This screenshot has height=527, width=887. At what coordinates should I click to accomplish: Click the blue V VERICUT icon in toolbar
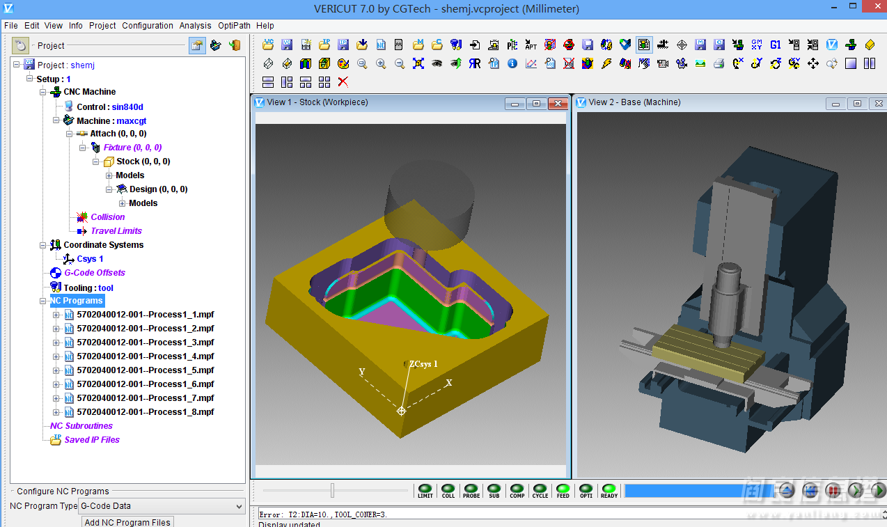point(832,45)
